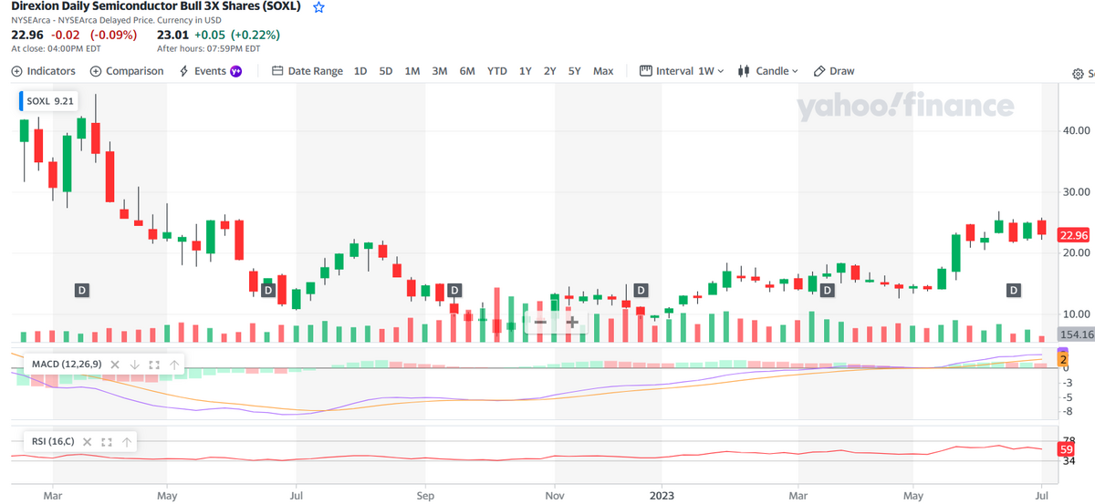Click the Direxion Daily Semiconductor Bull 3X title
This screenshot has height=504, width=1095.
click(x=156, y=7)
